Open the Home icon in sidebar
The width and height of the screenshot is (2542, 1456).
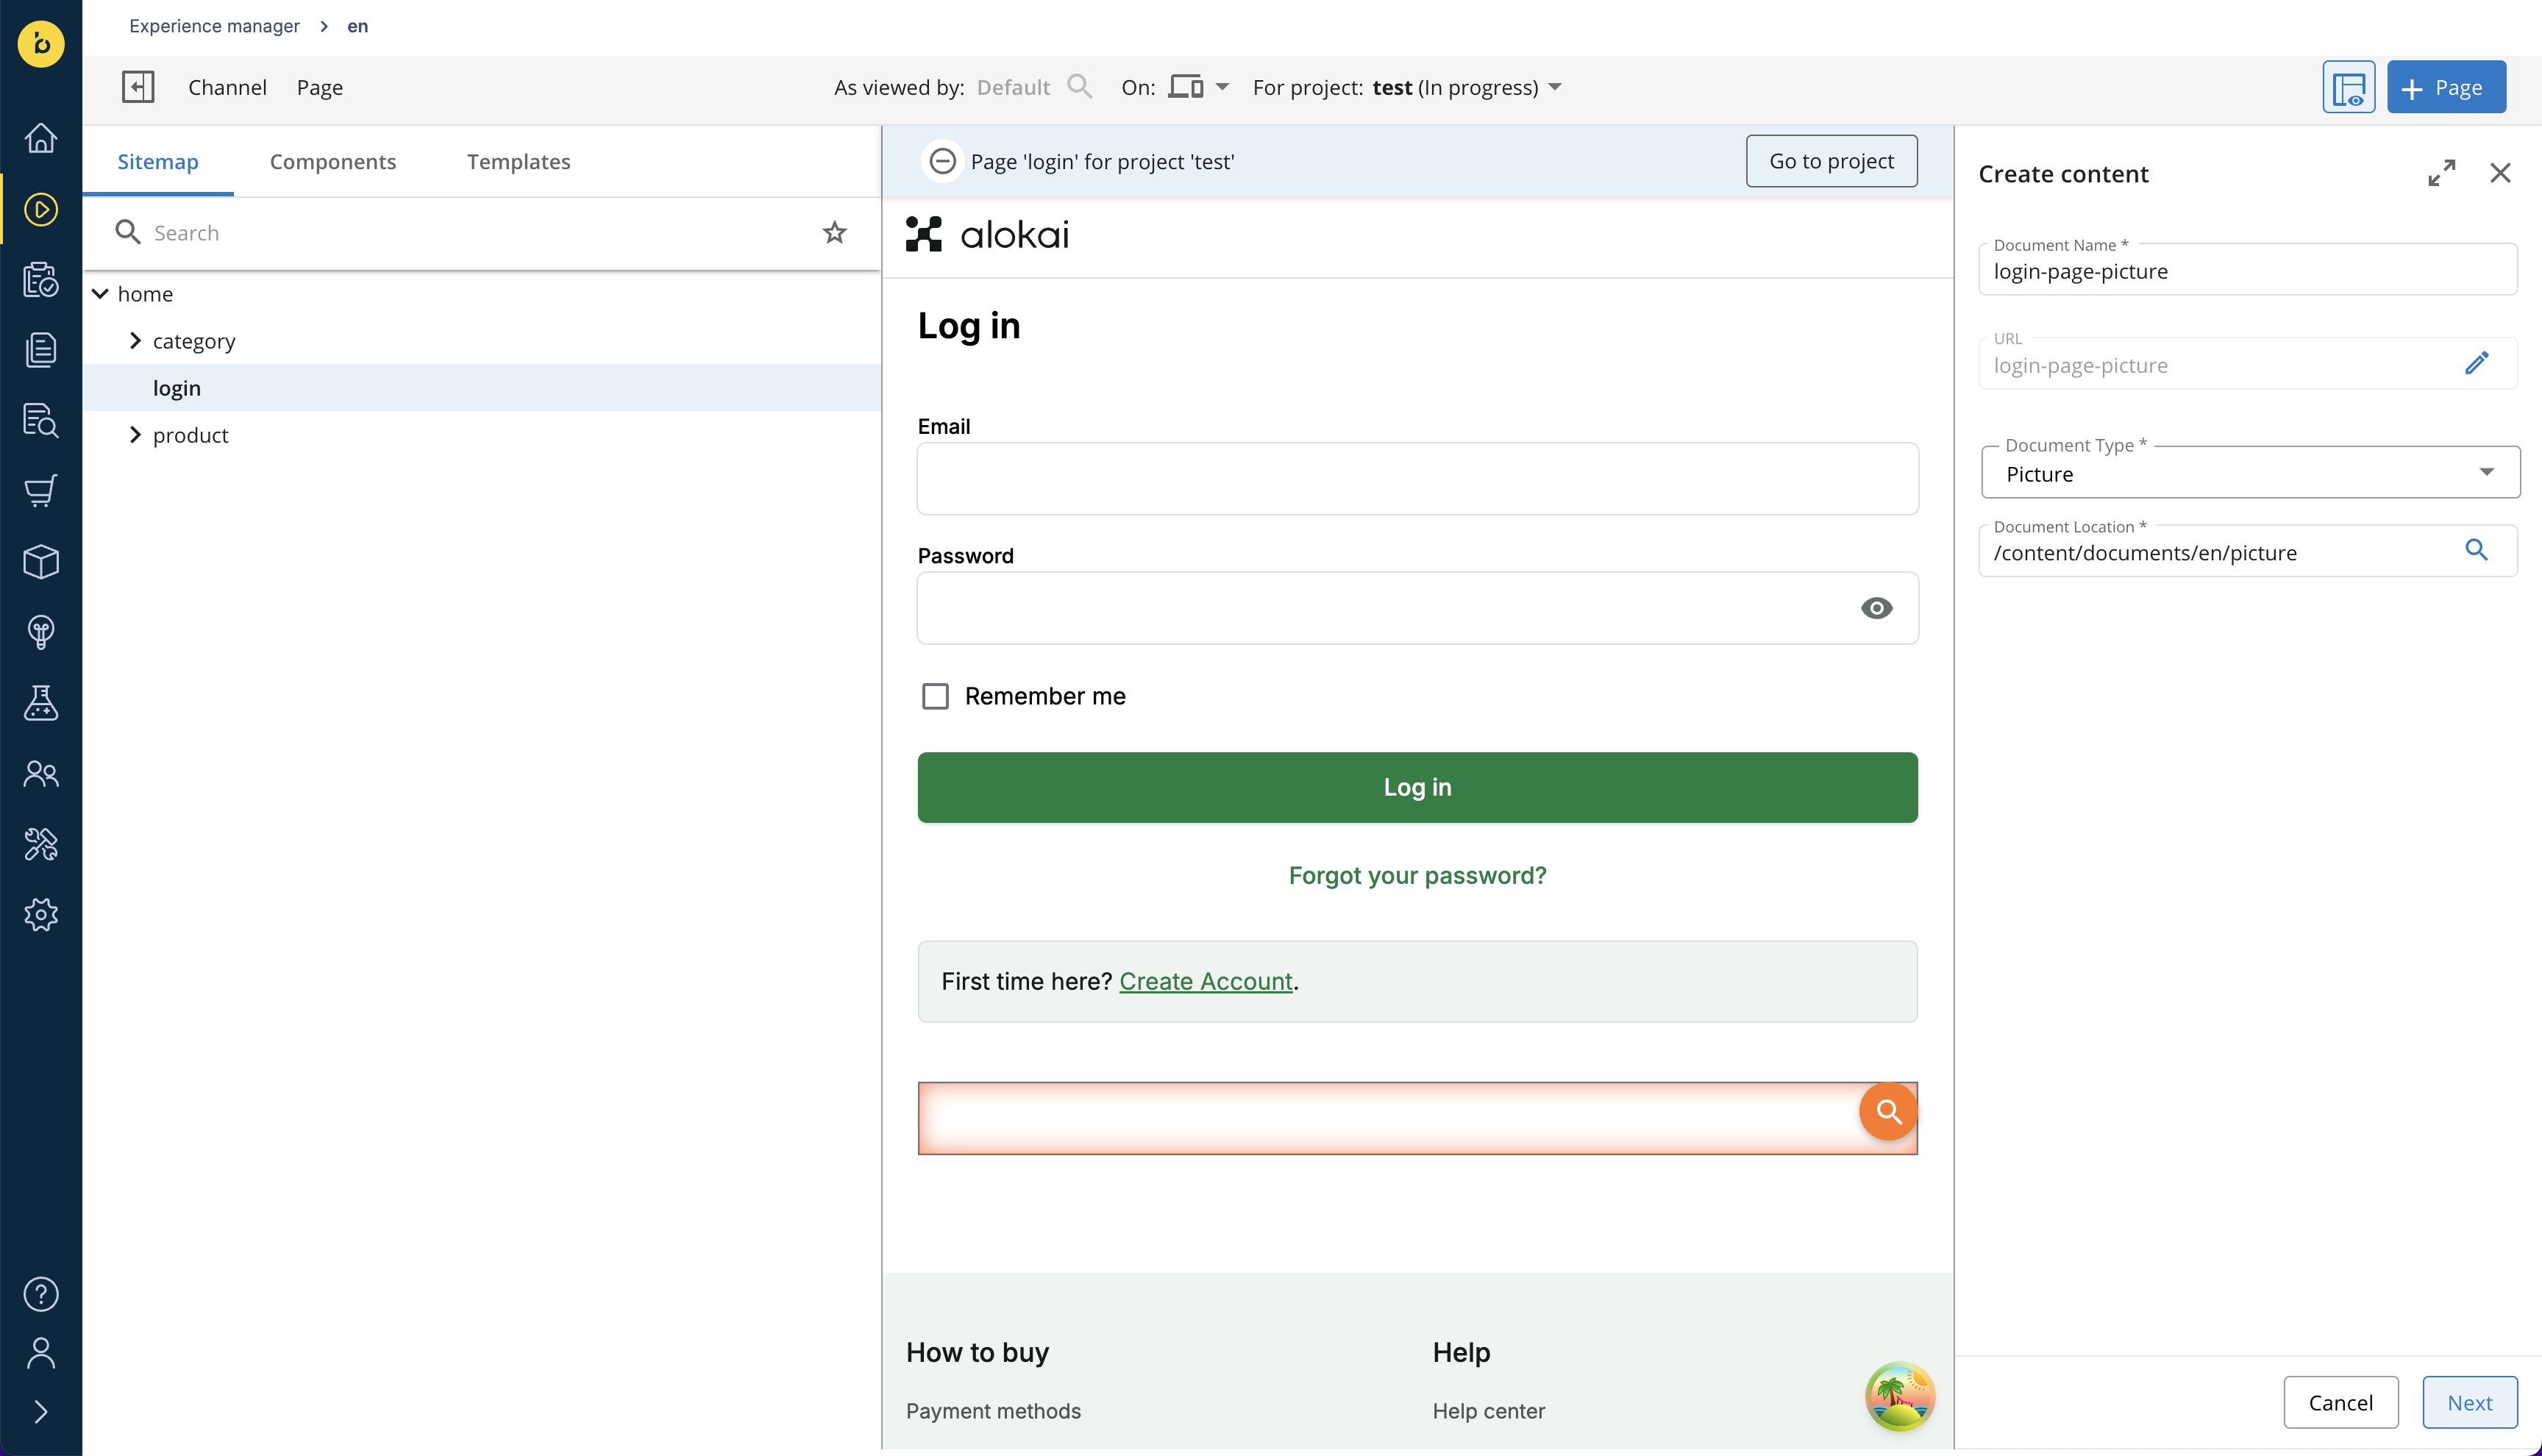(x=41, y=138)
